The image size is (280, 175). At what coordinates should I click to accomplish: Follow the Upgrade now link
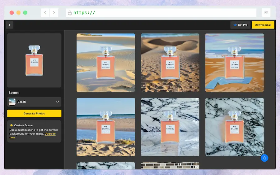50,134
